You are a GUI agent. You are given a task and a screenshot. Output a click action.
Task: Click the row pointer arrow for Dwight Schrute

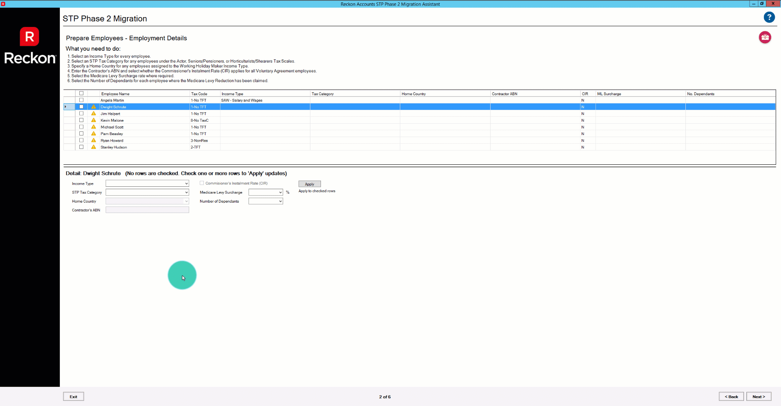65,107
